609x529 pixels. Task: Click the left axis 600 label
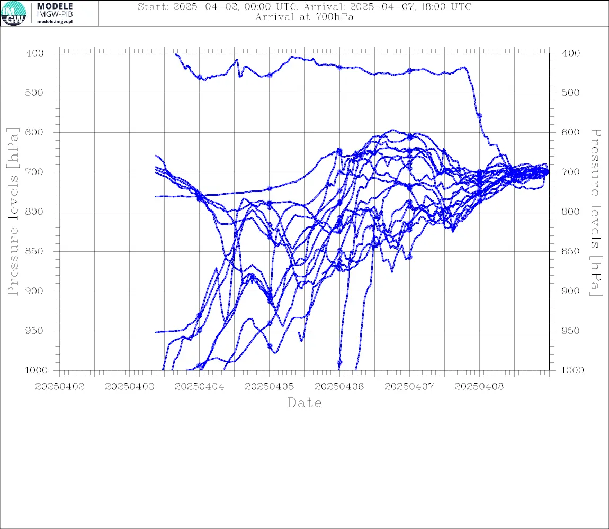[34, 132]
